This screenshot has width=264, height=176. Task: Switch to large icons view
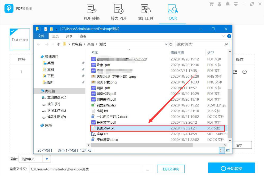coord(228,150)
